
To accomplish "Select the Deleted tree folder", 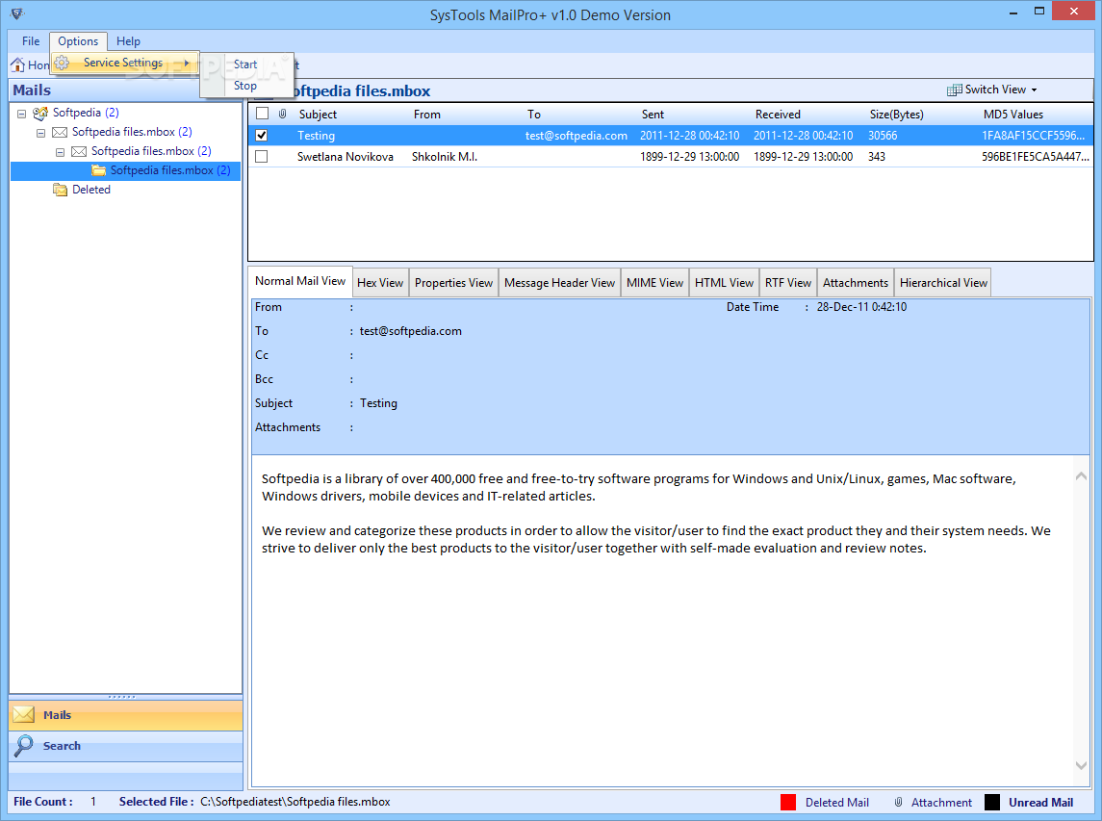I will (x=91, y=189).
